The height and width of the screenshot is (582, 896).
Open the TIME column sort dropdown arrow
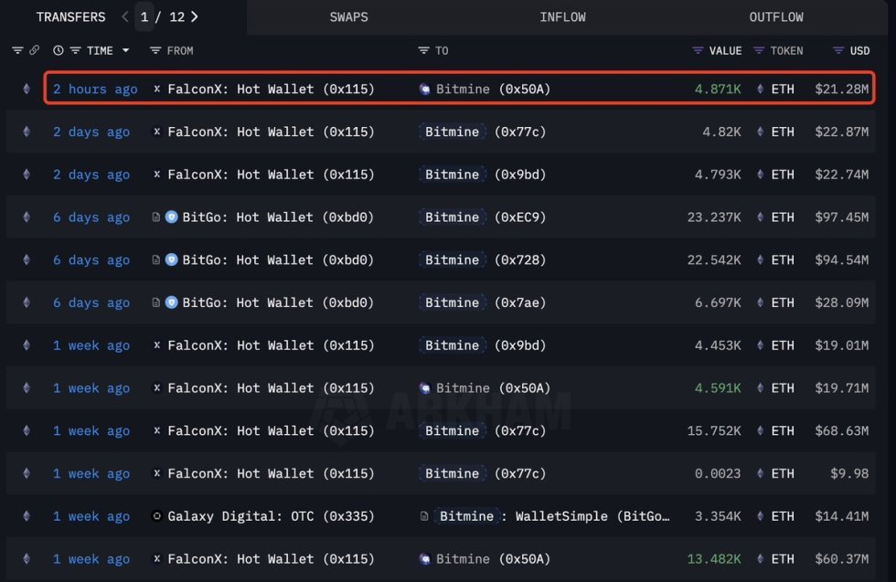click(125, 50)
